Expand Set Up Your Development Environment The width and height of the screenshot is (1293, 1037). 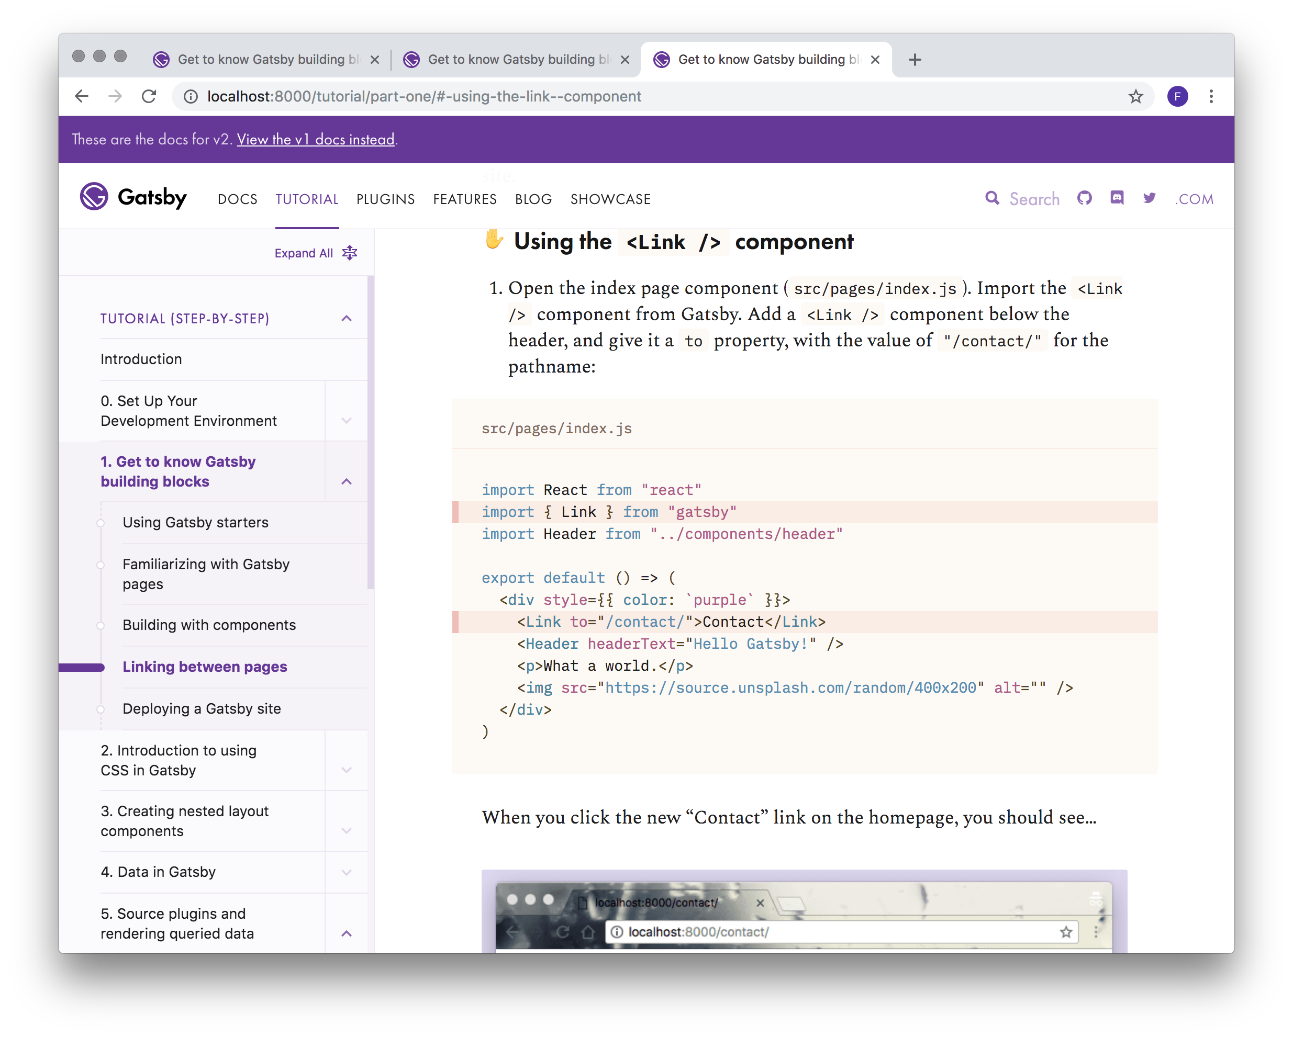(x=346, y=420)
